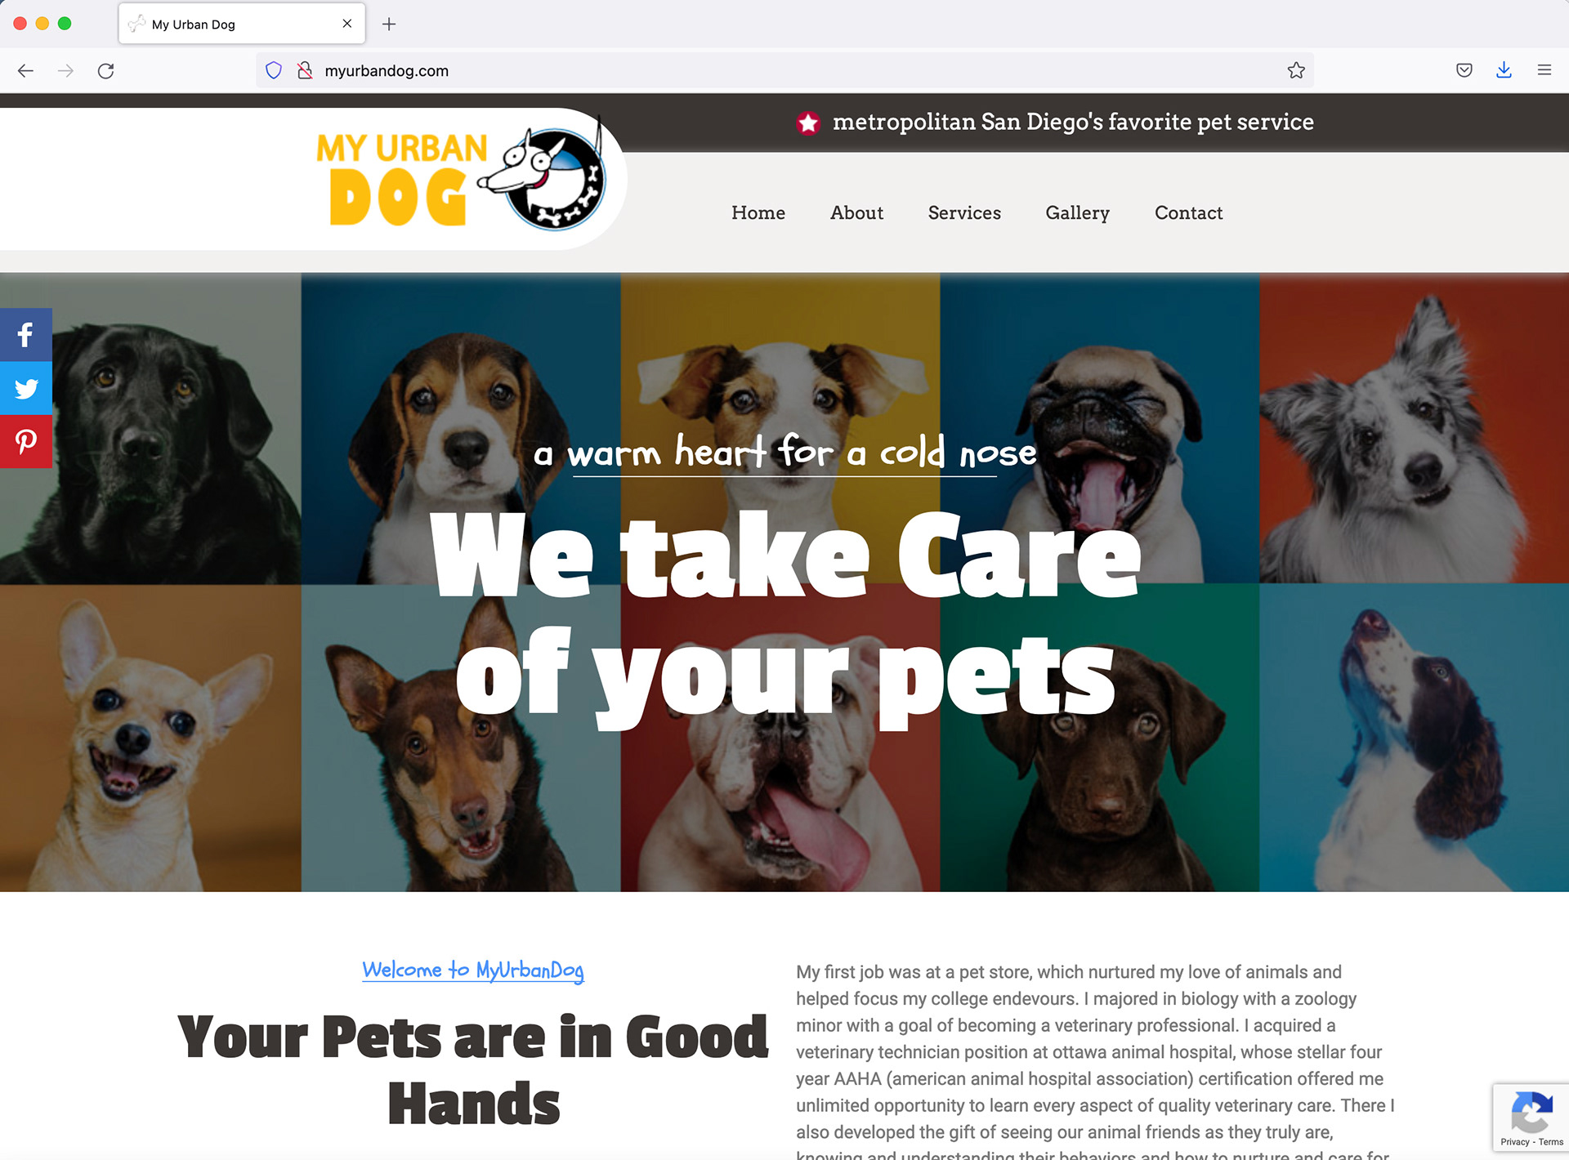Click the Welcome to MyUrbanDog link
The height and width of the screenshot is (1160, 1569).
[x=473, y=970]
